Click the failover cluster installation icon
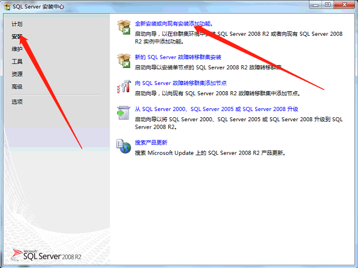 (123, 61)
